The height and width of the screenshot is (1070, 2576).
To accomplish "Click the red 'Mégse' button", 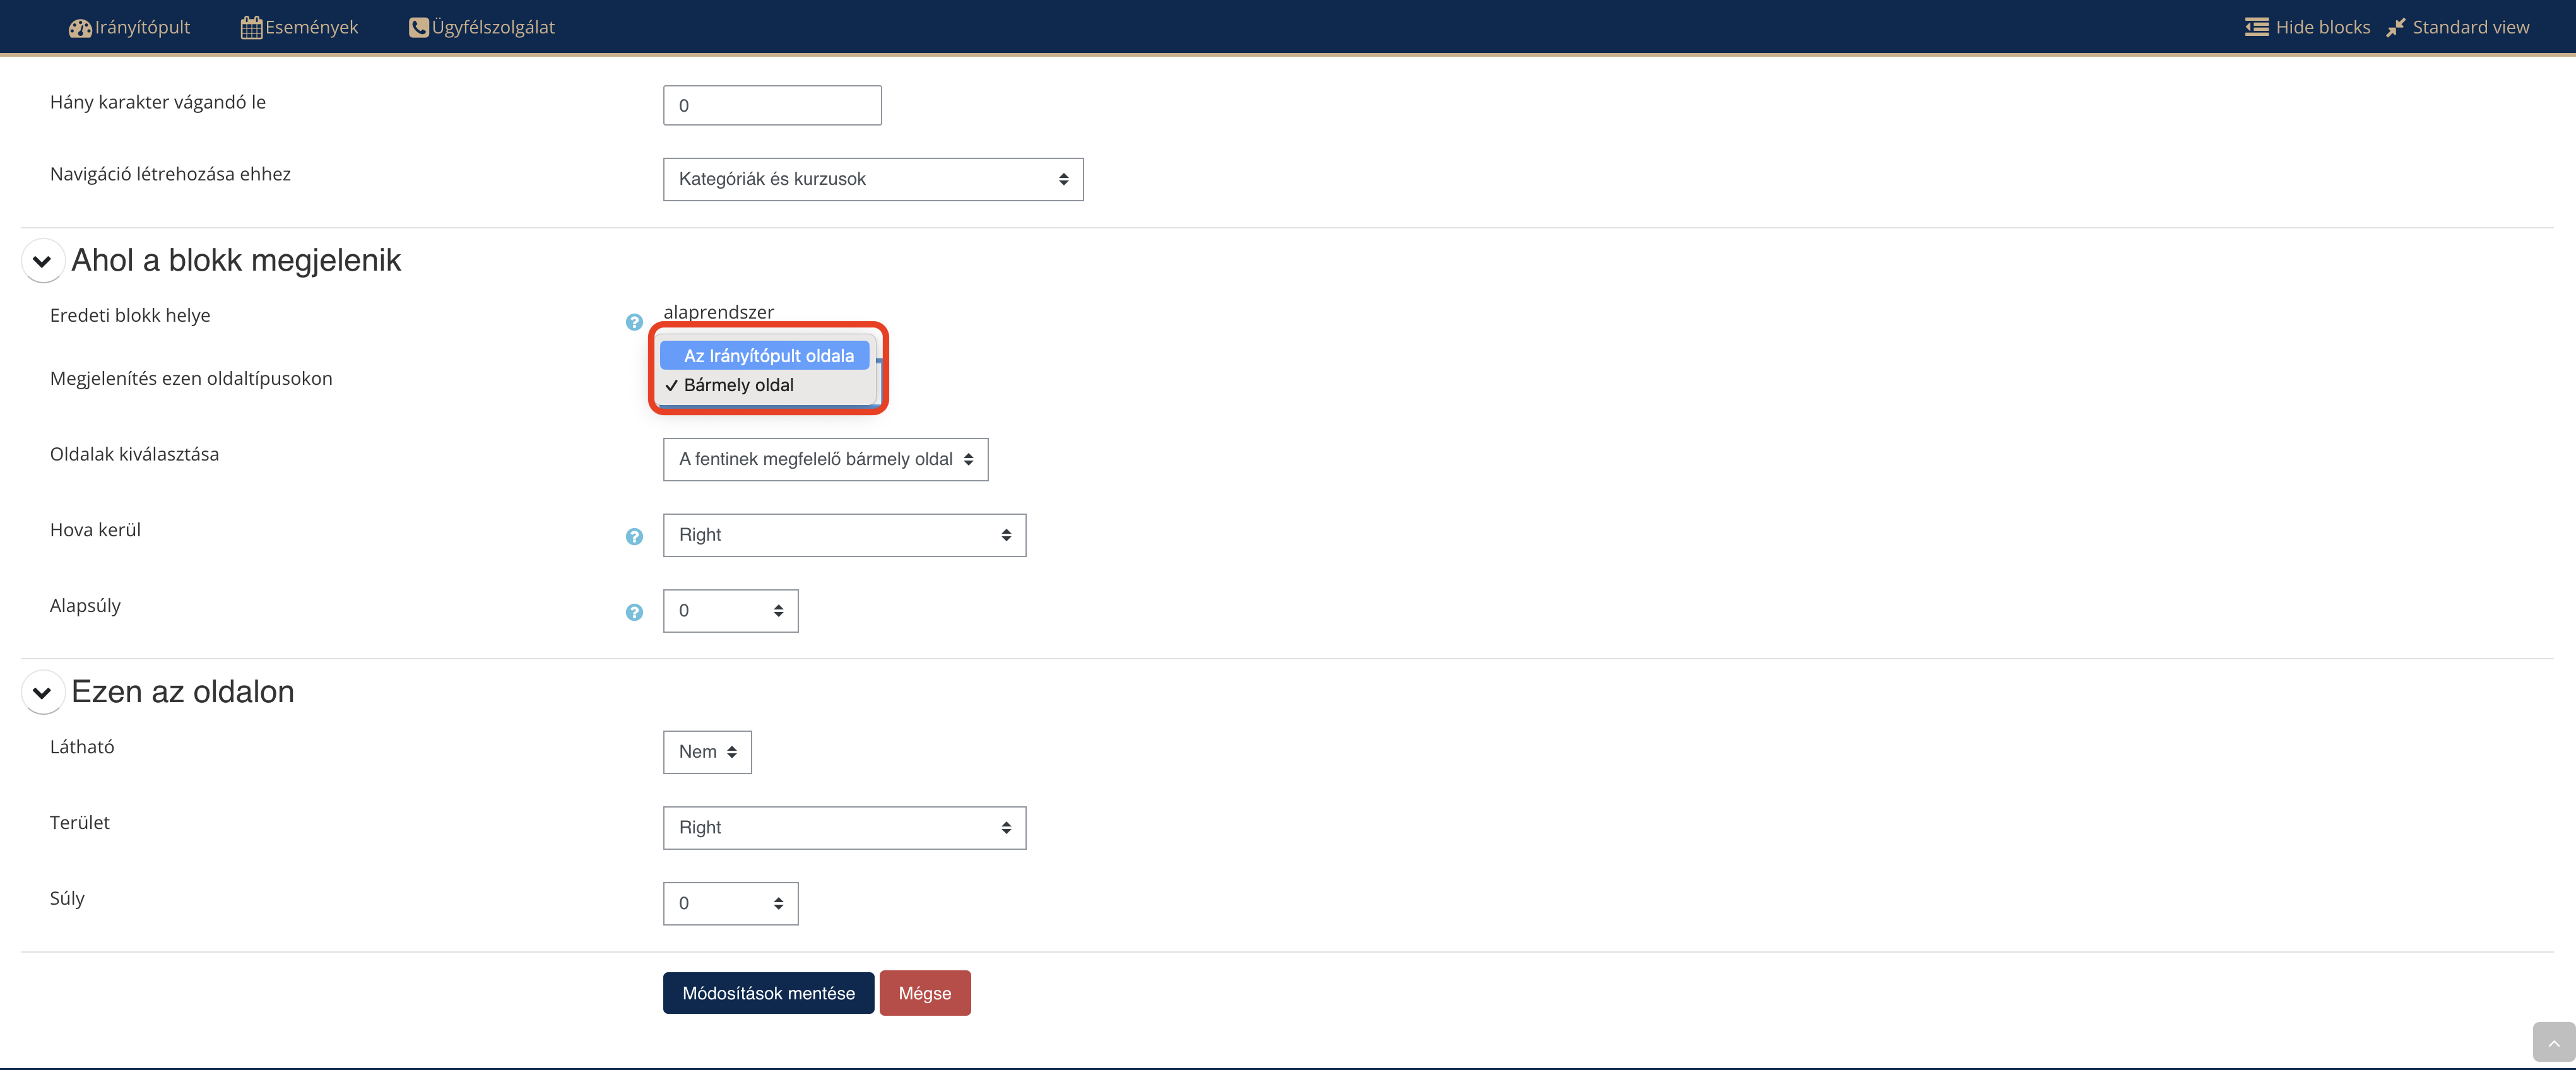I will point(925,993).
